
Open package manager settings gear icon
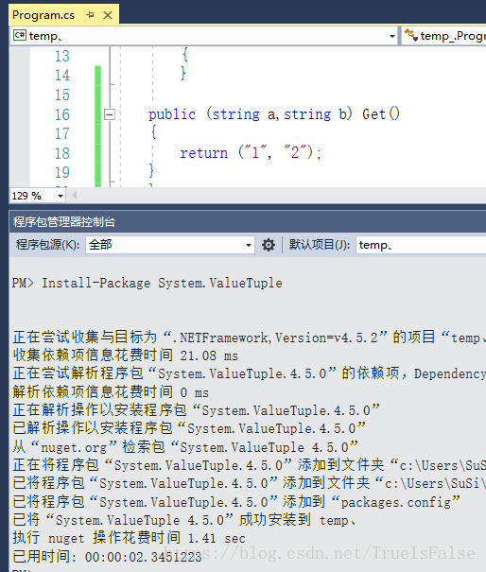coord(269,245)
